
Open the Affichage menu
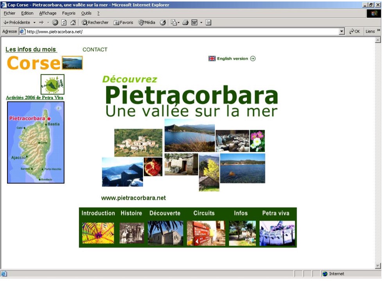(48, 13)
